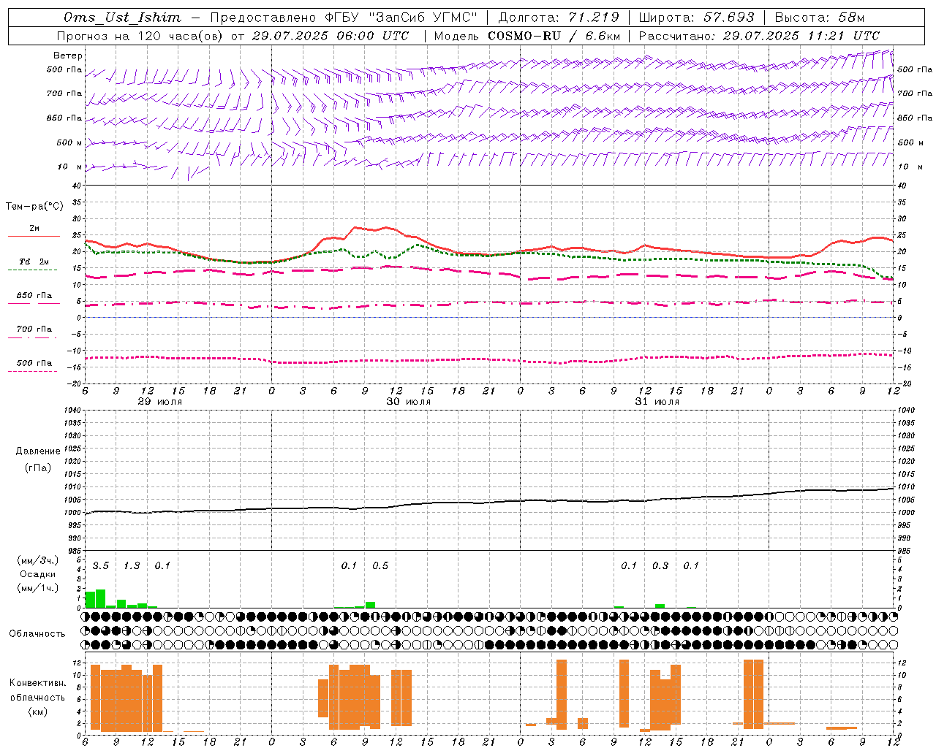Image resolution: width=936 pixels, height=748 pixels.
Task: Click the 29 июля date label
Action: [x=160, y=402]
